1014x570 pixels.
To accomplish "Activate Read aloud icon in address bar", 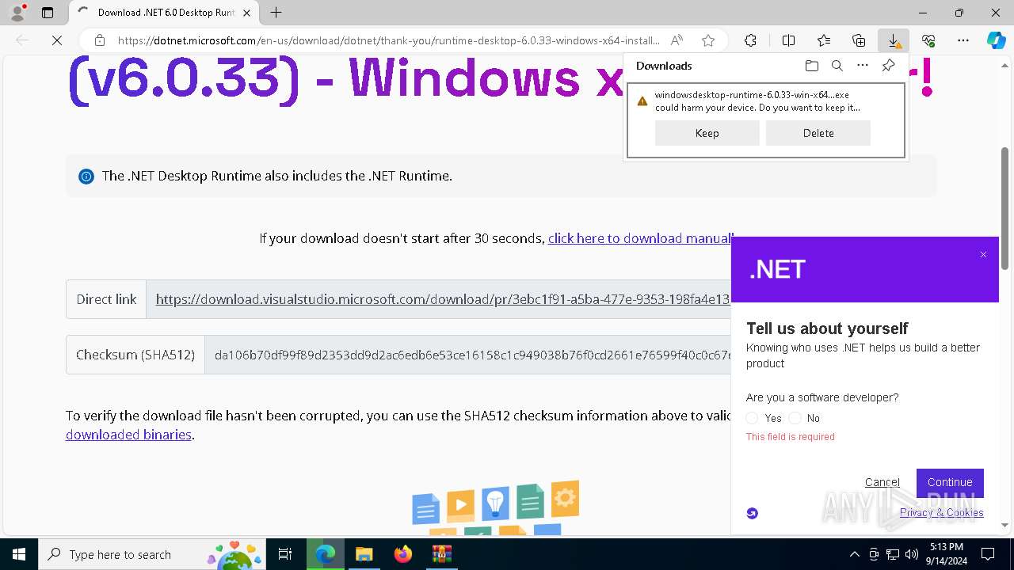I will click(677, 40).
